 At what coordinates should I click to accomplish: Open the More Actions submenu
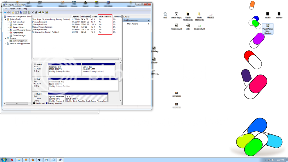(132, 24)
